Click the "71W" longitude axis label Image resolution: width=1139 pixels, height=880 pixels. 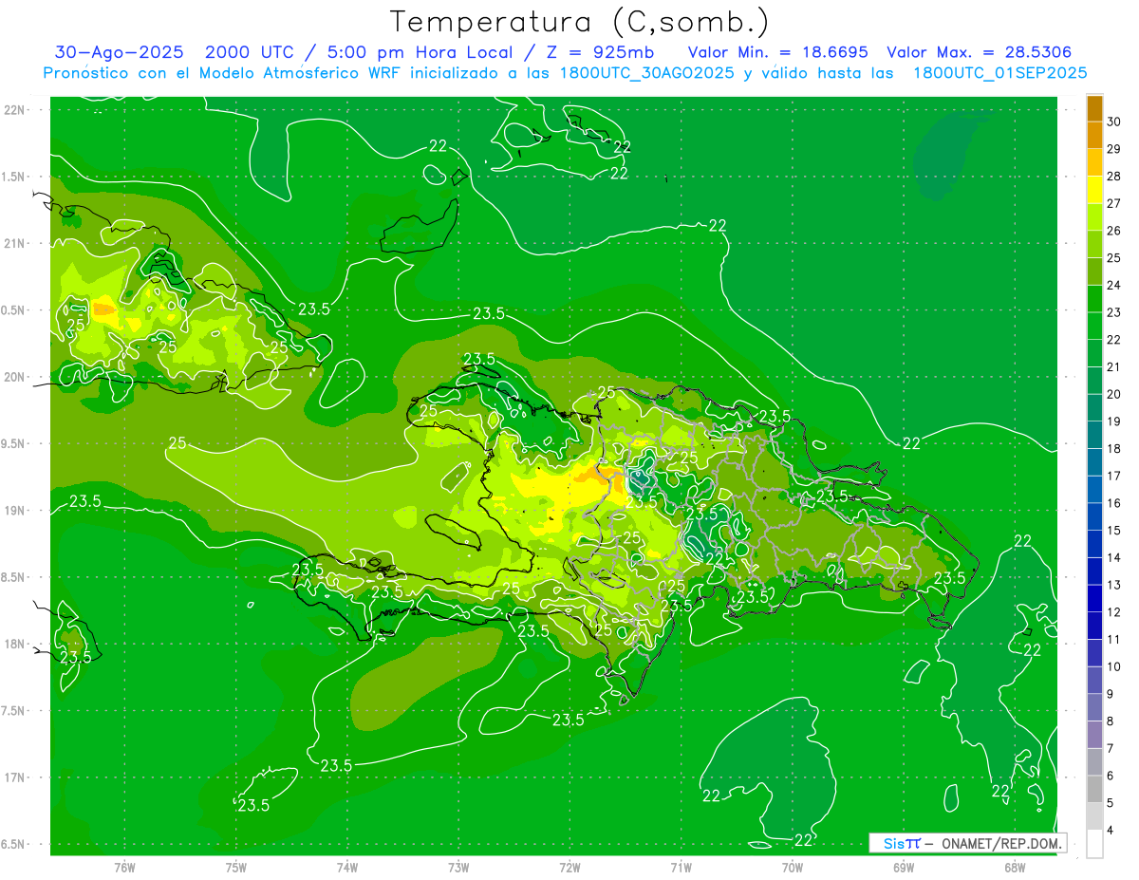click(681, 868)
